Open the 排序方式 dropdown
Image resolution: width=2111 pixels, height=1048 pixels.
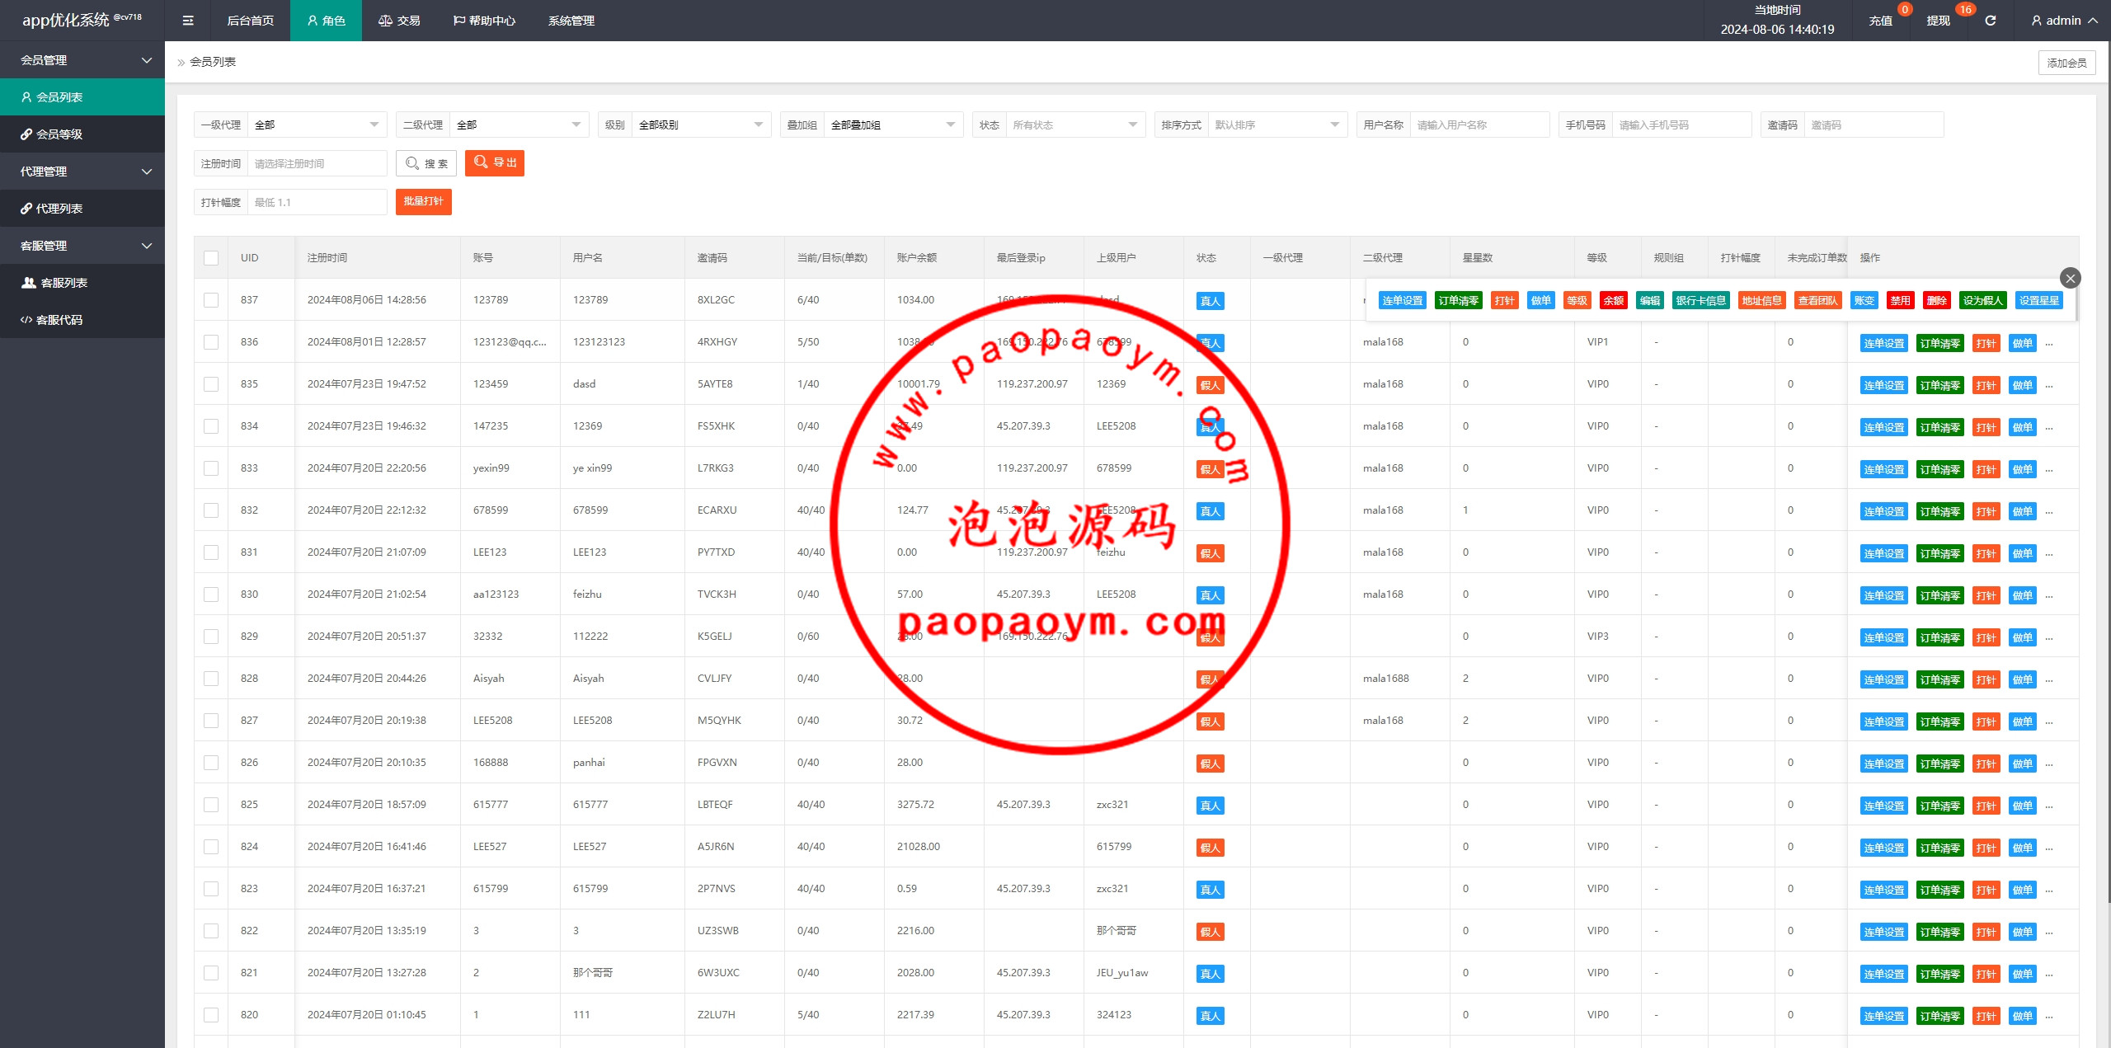click(x=1277, y=125)
